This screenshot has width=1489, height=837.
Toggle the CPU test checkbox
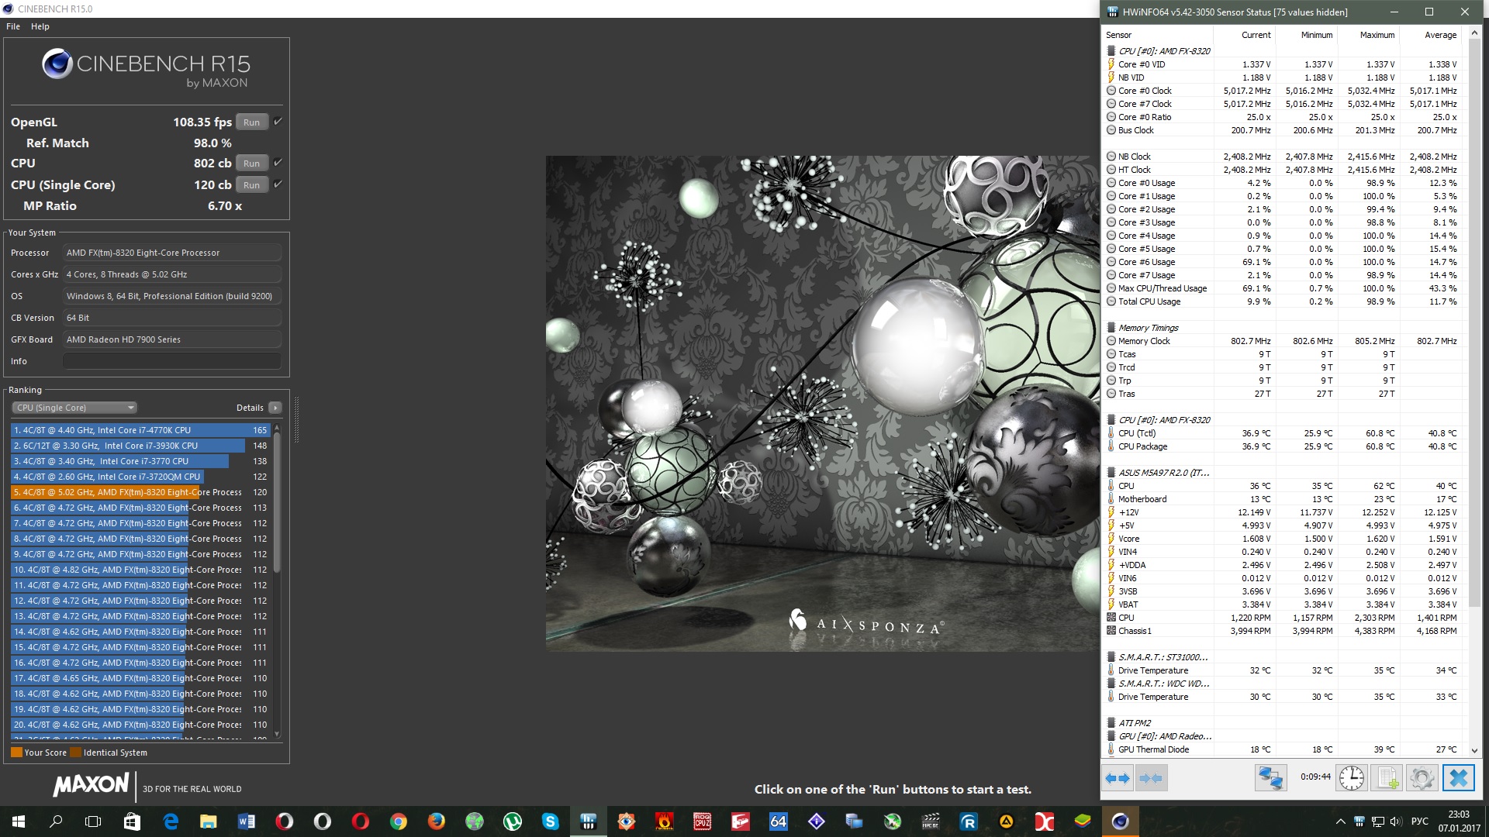tap(278, 163)
